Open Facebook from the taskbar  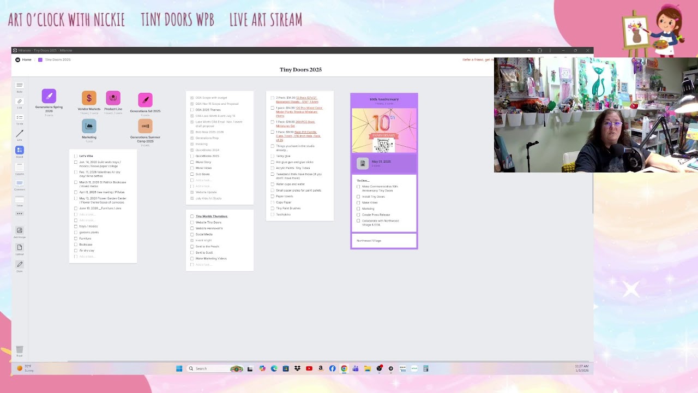333,368
